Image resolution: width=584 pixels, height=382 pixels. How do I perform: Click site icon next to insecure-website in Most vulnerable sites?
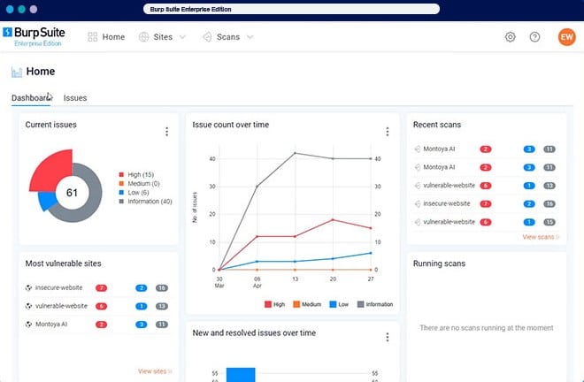click(x=28, y=287)
